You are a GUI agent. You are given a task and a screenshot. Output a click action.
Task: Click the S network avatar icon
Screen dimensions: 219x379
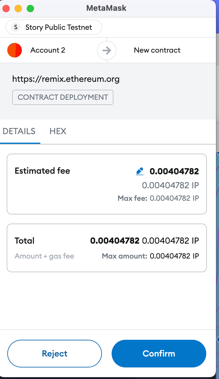click(15, 27)
